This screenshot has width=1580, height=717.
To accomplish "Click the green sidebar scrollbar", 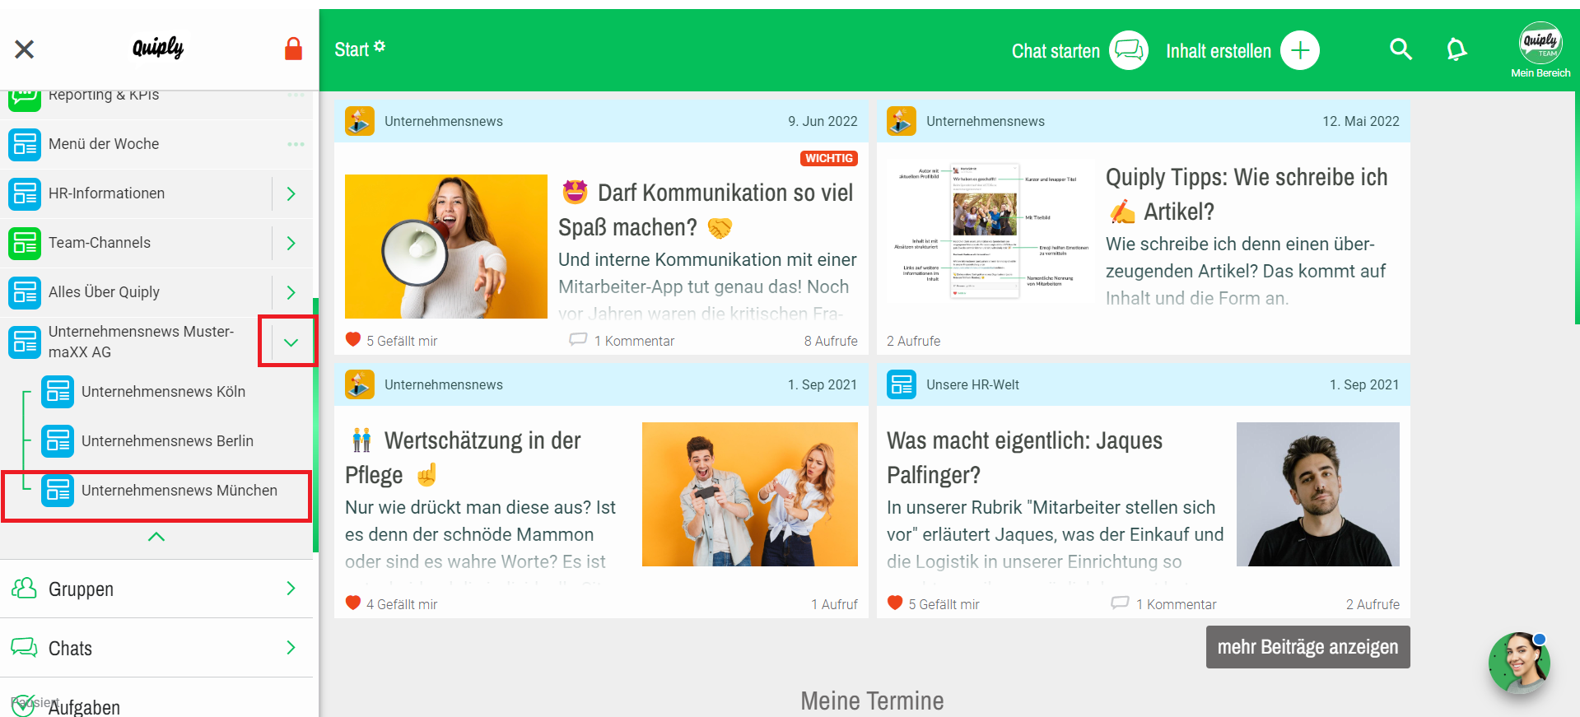I will [x=315, y=424].
